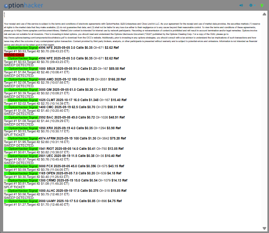The width and height of the screenshot is (269, 233).
Task: Mute alerts with the speaker icon
Action: click(241, 6)
